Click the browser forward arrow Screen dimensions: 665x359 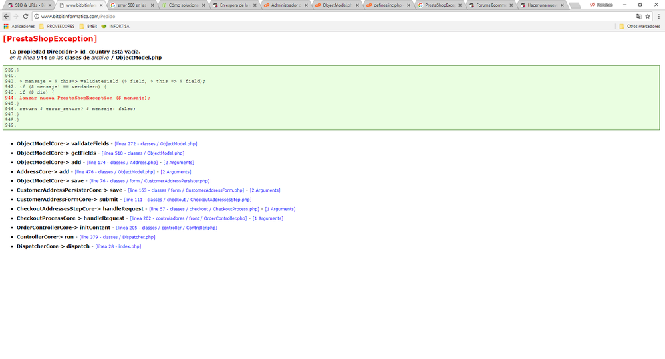coord(16,16)
